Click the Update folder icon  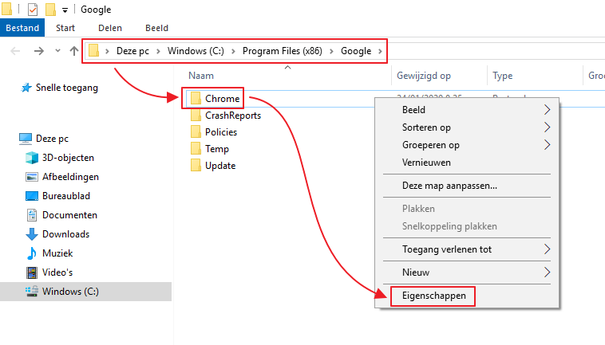(196, 165)
